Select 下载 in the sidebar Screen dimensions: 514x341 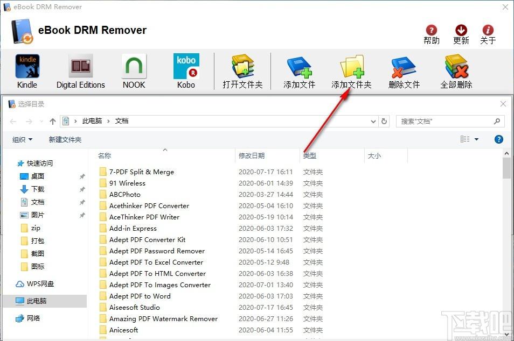click(32, 189)
